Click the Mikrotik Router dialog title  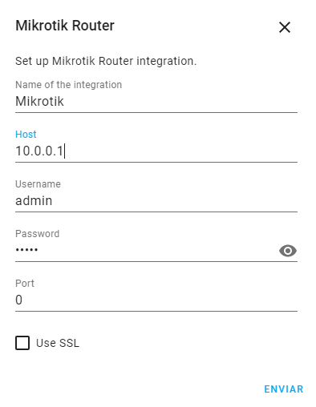pyautogui.click(x=65, y=26)
